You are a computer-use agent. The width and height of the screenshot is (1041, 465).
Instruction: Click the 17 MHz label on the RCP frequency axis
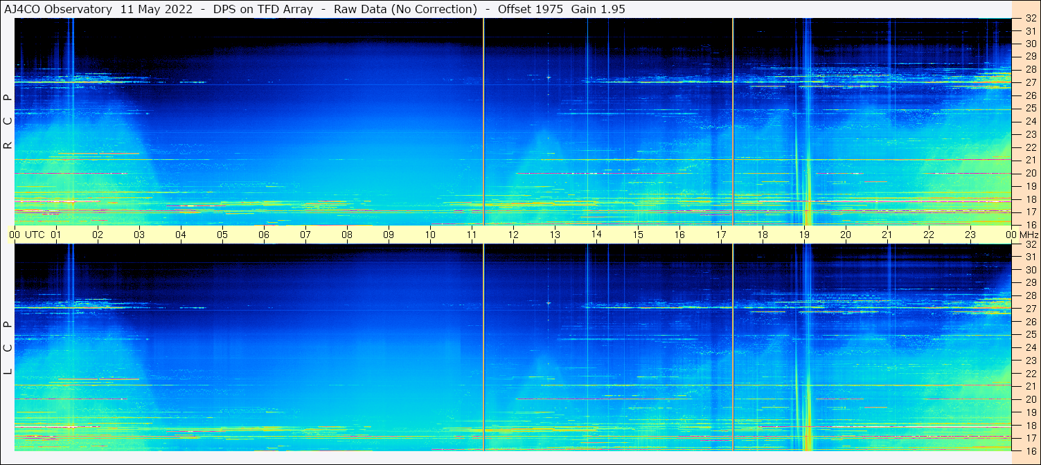point(1030,212)
